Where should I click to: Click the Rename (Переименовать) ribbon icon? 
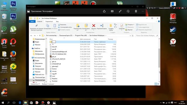point(102,26)
